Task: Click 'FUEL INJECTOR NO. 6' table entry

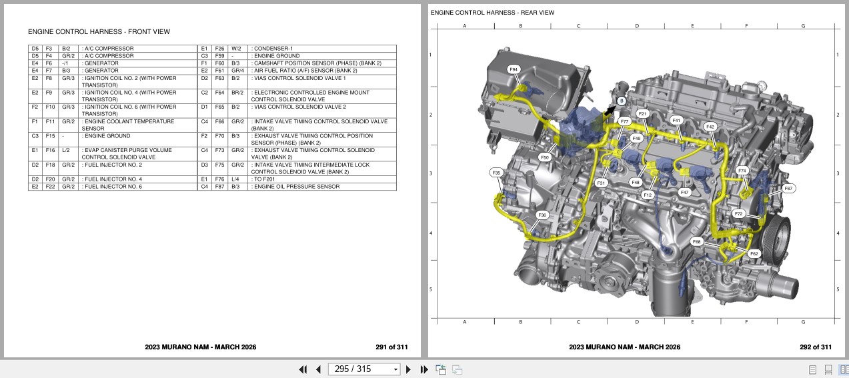Action: [112, 187]
